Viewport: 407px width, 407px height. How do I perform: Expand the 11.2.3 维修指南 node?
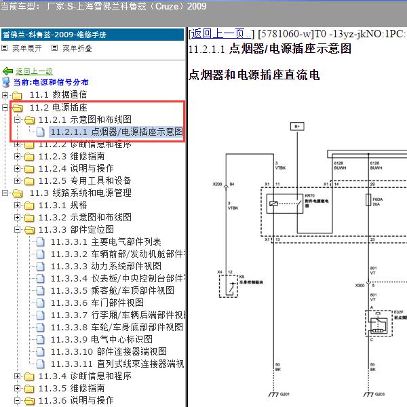(x=17, y=156)
